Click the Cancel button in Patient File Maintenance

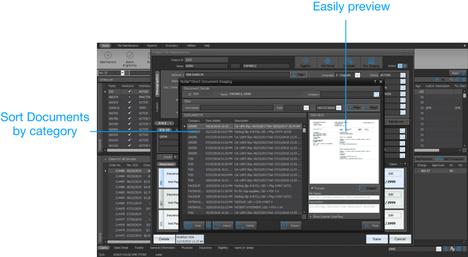click(x=400, y=239)
